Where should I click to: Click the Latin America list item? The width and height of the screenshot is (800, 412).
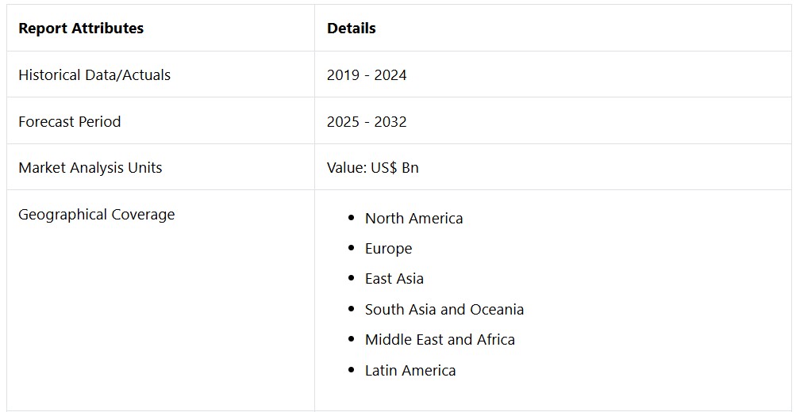pyautogui.click(x=410, y=370)
